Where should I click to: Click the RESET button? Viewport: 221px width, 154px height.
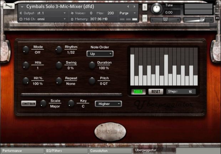pos(156,92)
